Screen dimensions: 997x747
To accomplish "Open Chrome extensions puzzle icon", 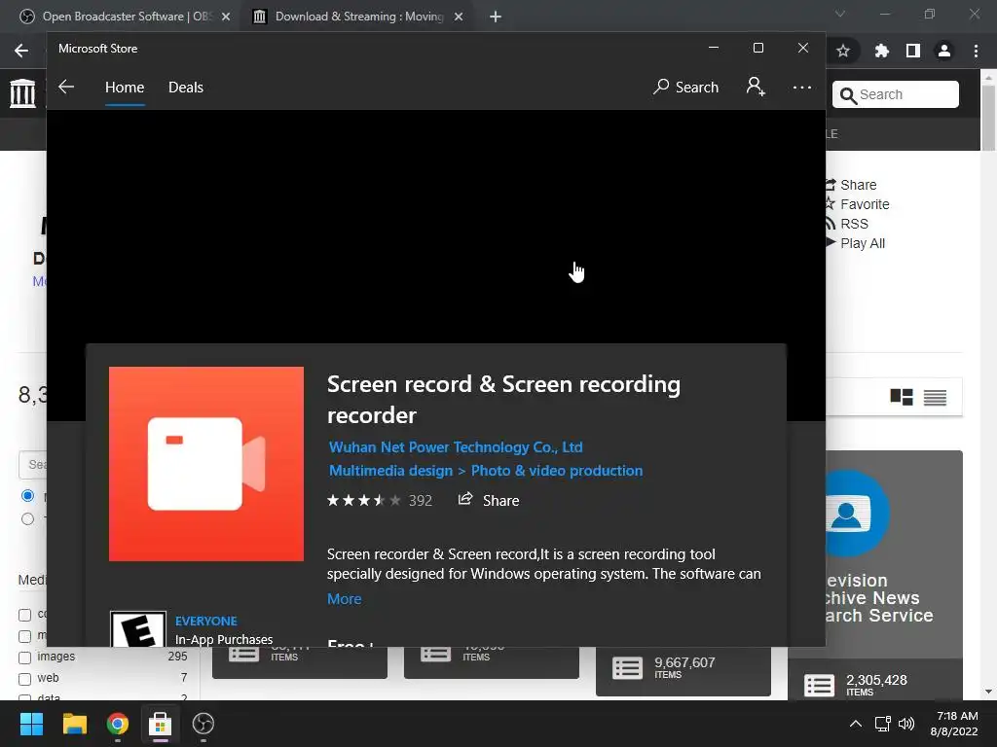I will [x=881, y=51].
